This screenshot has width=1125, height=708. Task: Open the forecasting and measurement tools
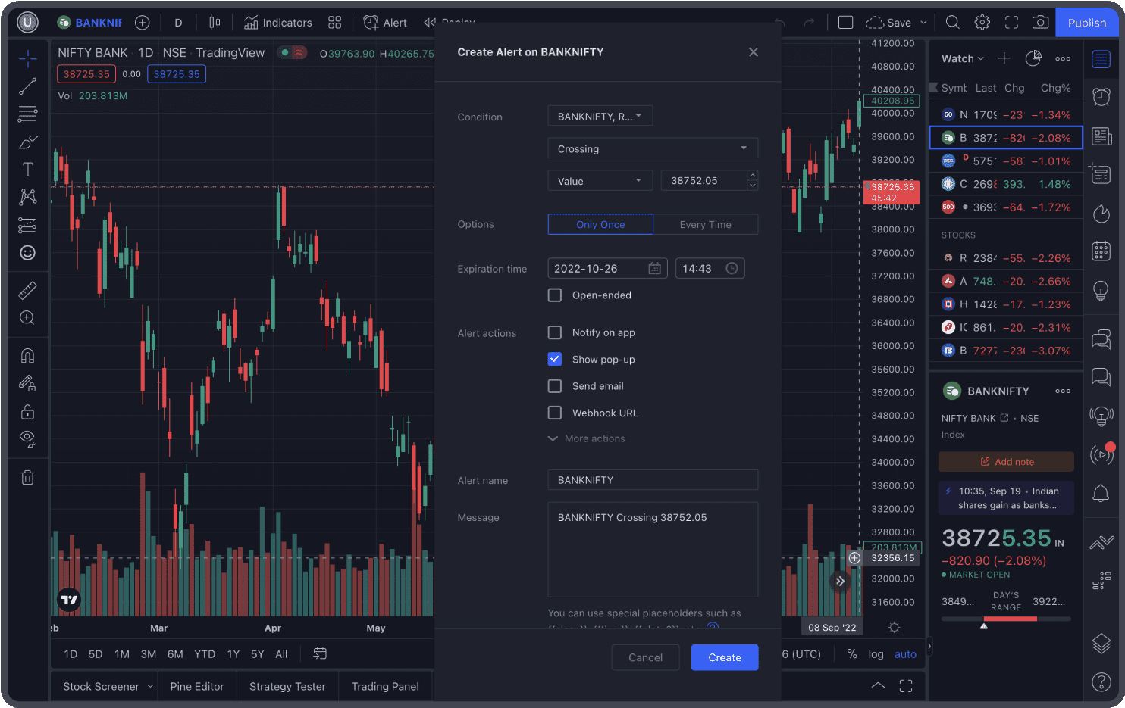[x=28, y=225]
